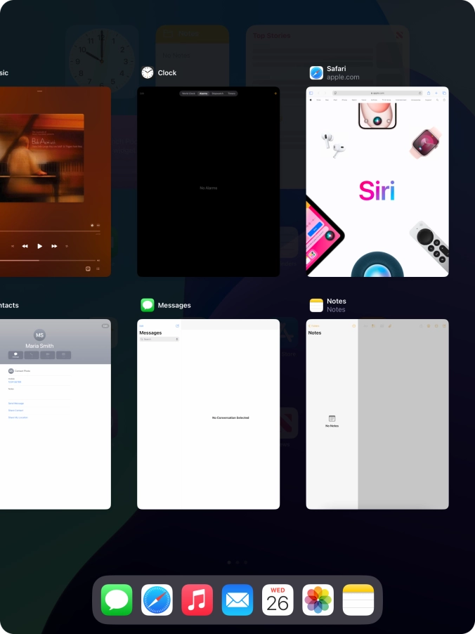This screenshot has height=634, width=475.
Task: Open the Mail app in the dock
Action: (237, 600)
